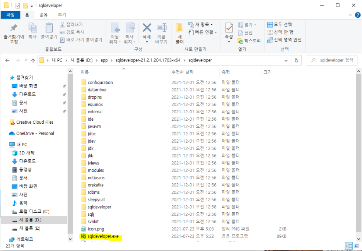Click the Back navigation arrow
This screenshot has width=362, height=251.
click(x=7, y=60)
